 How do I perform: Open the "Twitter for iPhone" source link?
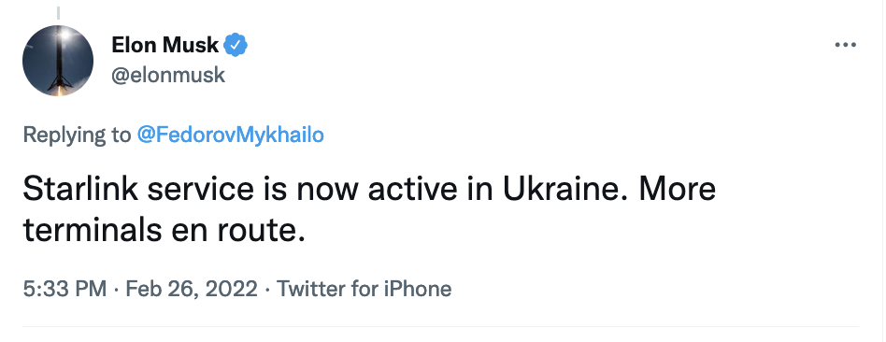coord(364,289)
